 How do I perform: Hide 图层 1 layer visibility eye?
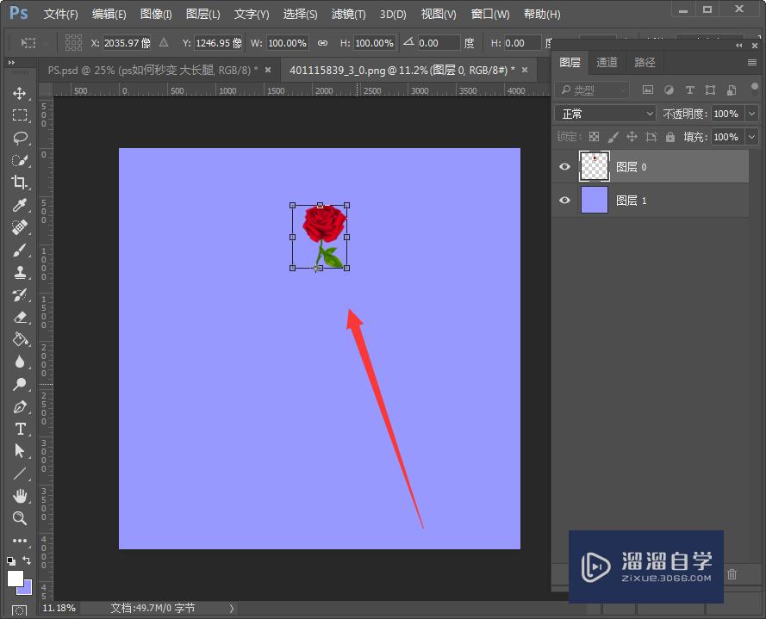tap(564, 200)
